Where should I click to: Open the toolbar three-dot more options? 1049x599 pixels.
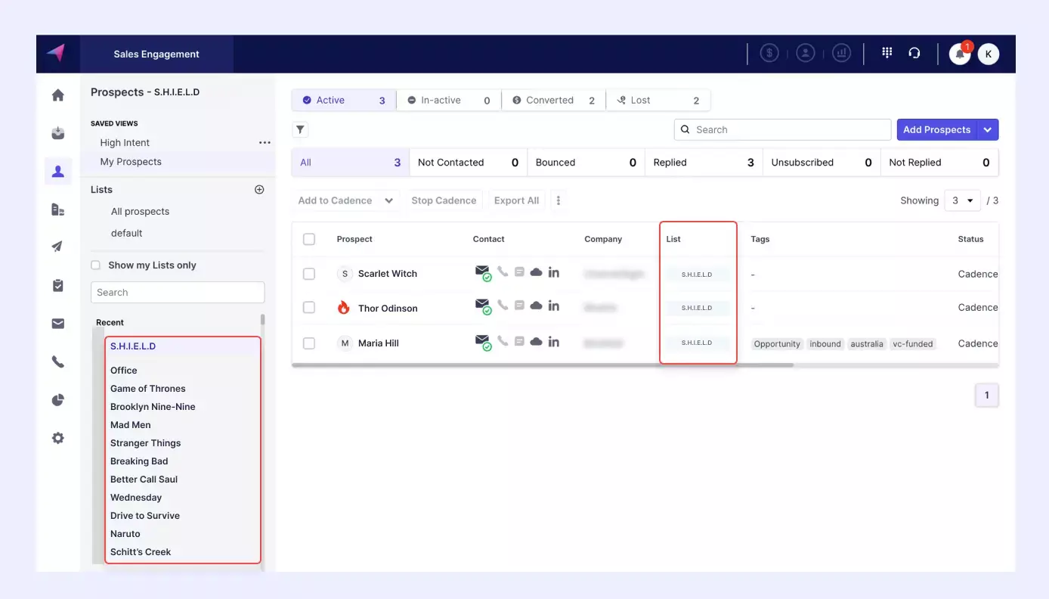(x=559, y=200)
